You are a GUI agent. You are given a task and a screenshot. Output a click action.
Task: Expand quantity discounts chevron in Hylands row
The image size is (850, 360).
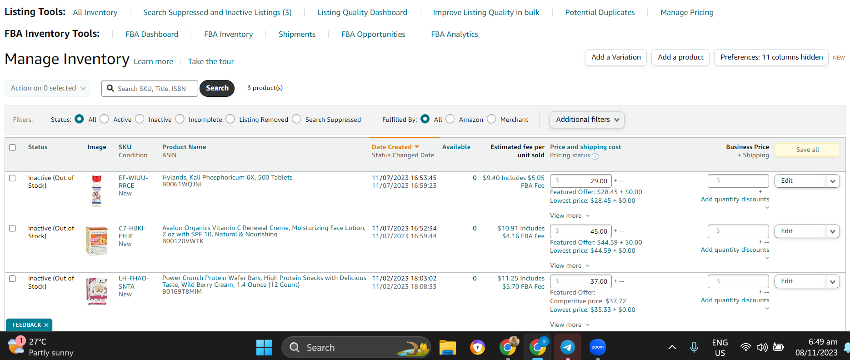[x=767, y=208]
